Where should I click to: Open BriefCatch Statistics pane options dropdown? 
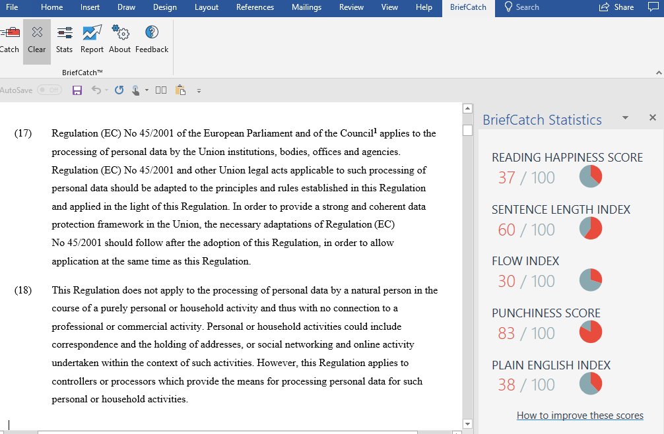click(x=625, y=118)
